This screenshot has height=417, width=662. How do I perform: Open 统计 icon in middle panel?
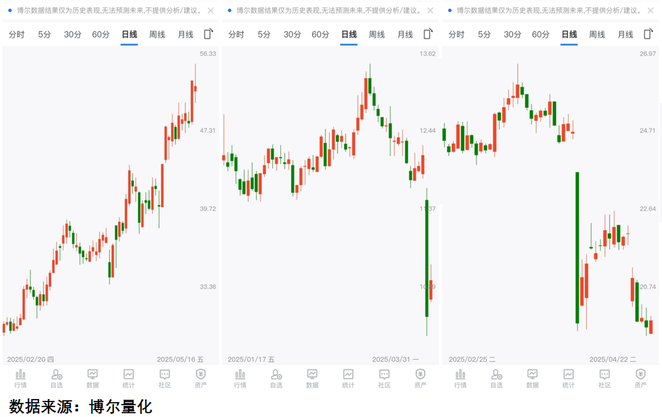pyautogui.click(x=348, y=377)
